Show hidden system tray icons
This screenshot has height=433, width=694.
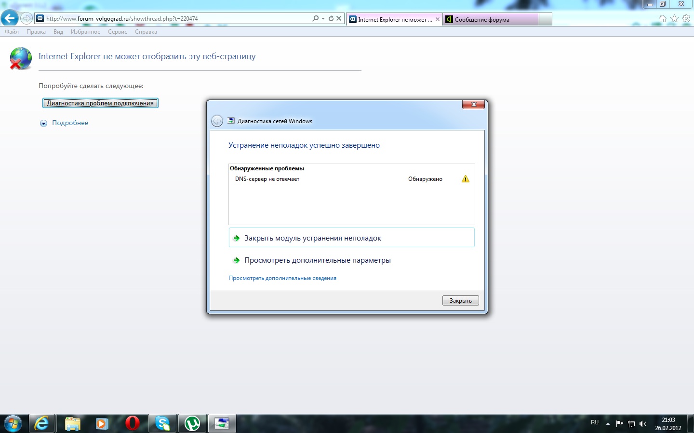click(x=608, y=424)
